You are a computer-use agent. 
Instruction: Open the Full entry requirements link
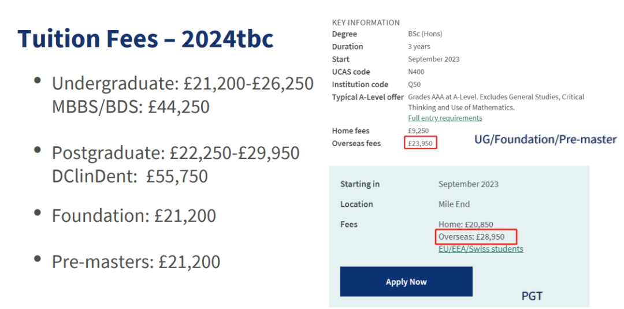point(445,118)
